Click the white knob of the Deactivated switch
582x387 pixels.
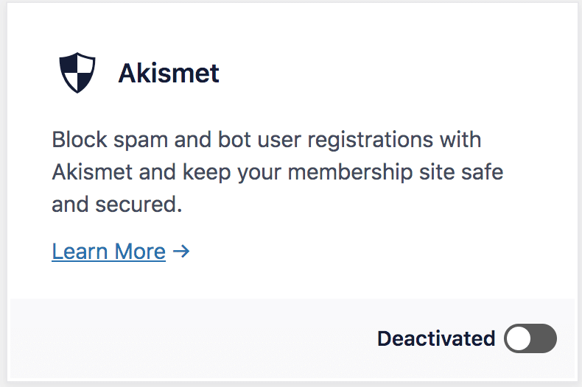(519, 338)
